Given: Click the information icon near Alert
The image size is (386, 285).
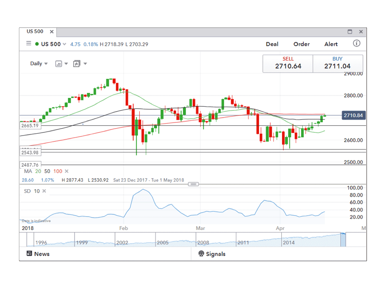Looking at the screenshot, I should pos(356,43).
